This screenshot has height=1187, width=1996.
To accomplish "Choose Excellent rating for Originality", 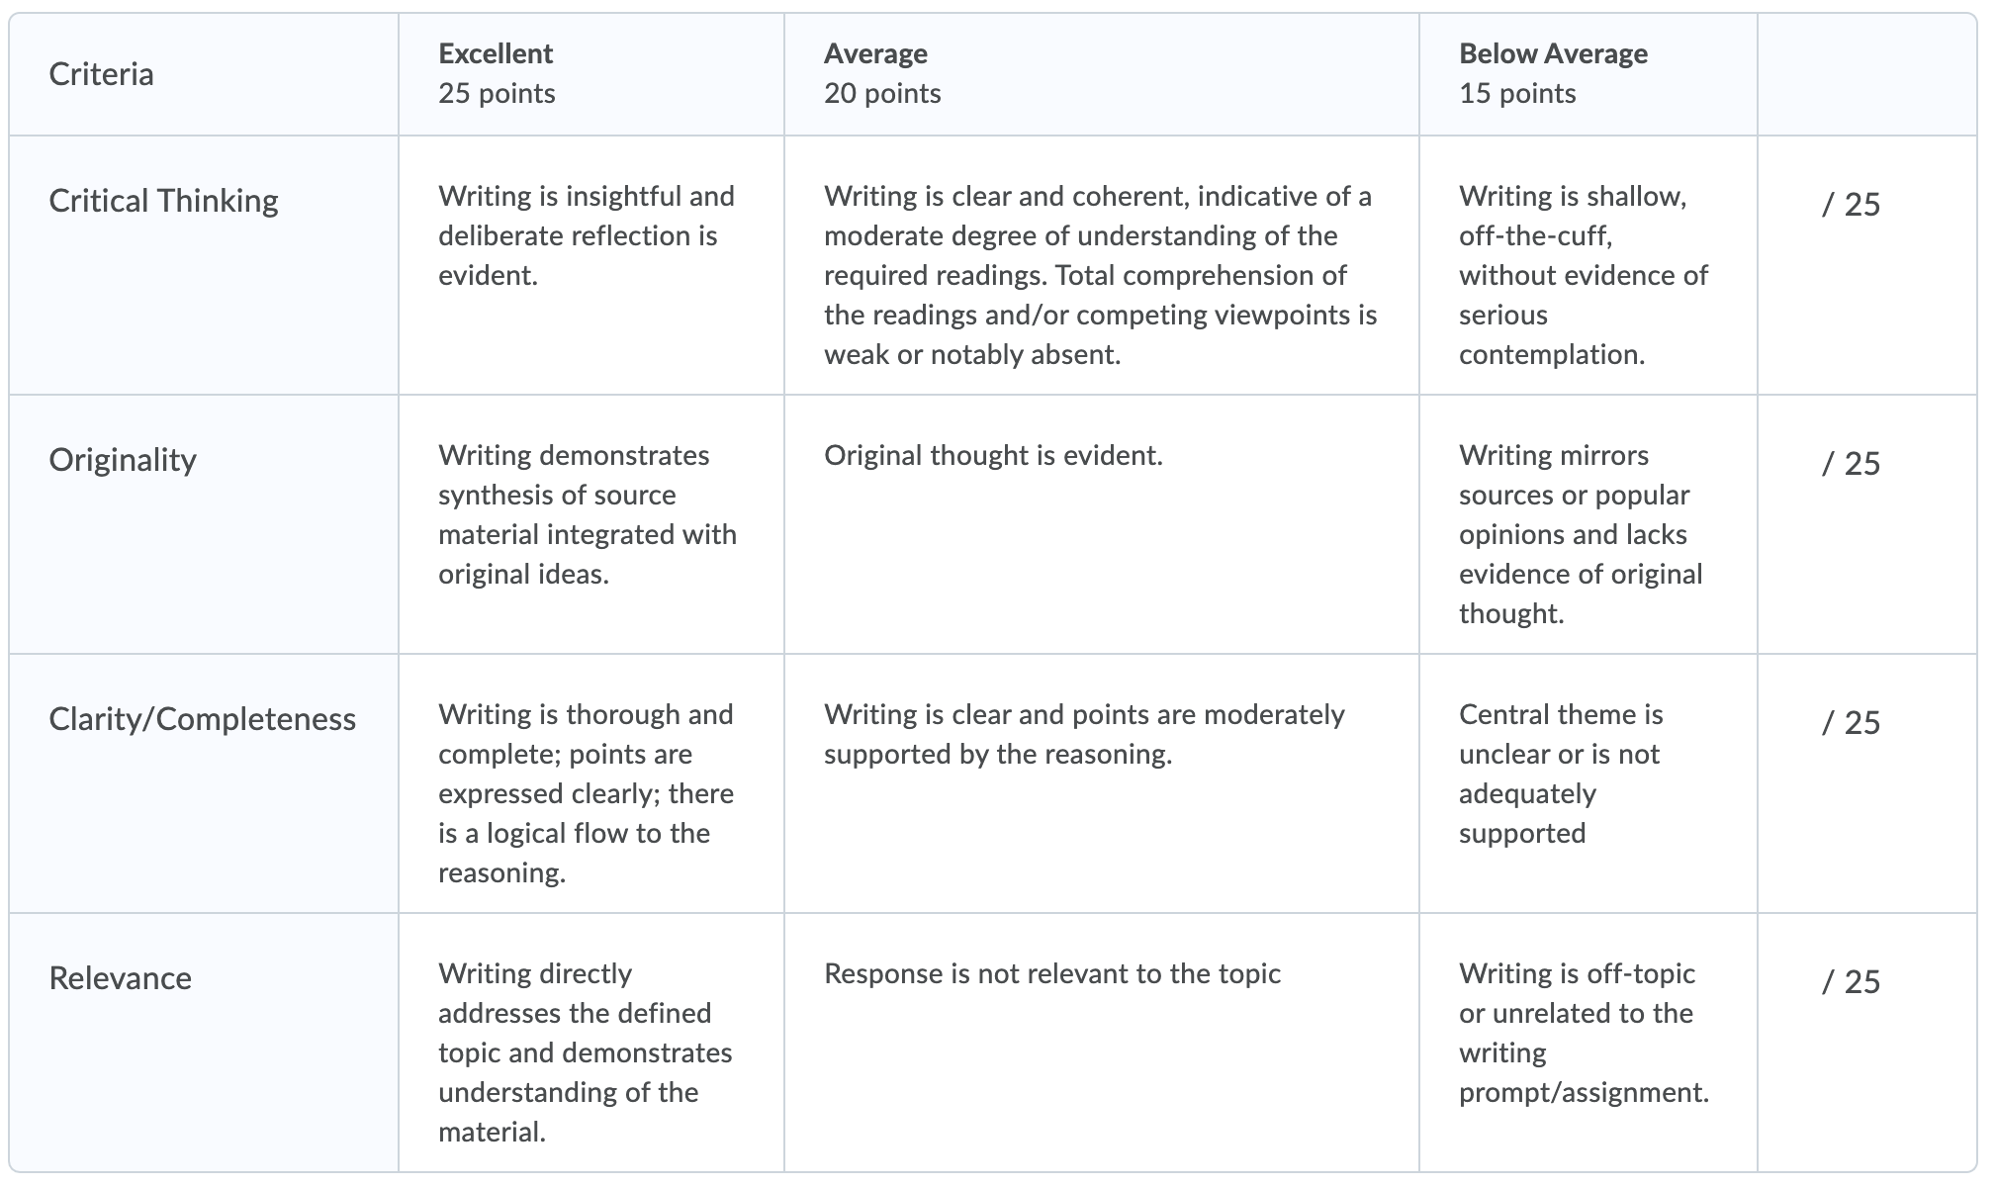I will click(x=591, y=524).
